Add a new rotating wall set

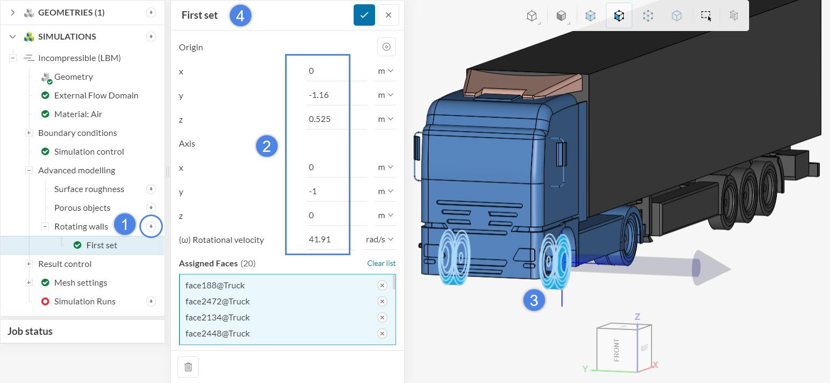coord(151,227)
